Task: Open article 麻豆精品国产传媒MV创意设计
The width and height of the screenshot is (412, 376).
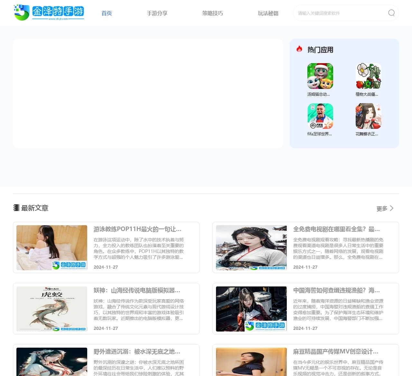Action: (x=336, y=352)
